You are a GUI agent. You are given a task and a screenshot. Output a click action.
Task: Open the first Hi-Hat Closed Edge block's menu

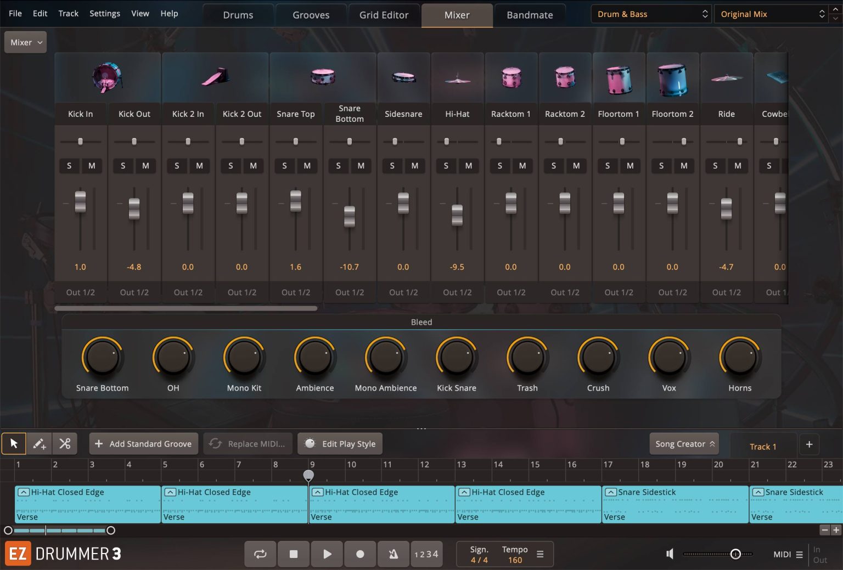(24, 492)
